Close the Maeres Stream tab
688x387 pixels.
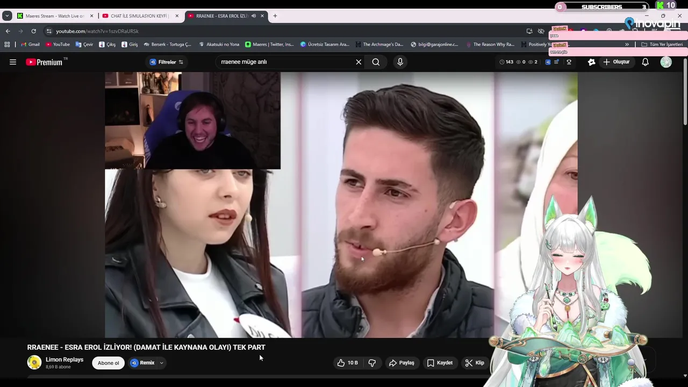point(92,16)
